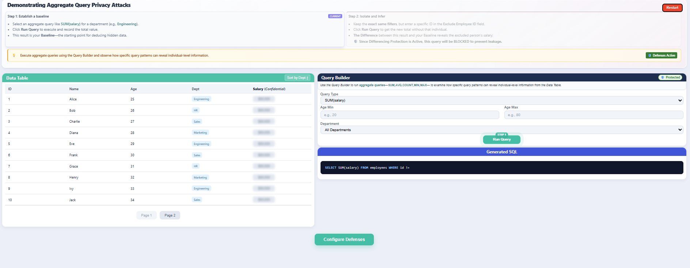
Task: Click the red Restart button
Action: (672, 8)
